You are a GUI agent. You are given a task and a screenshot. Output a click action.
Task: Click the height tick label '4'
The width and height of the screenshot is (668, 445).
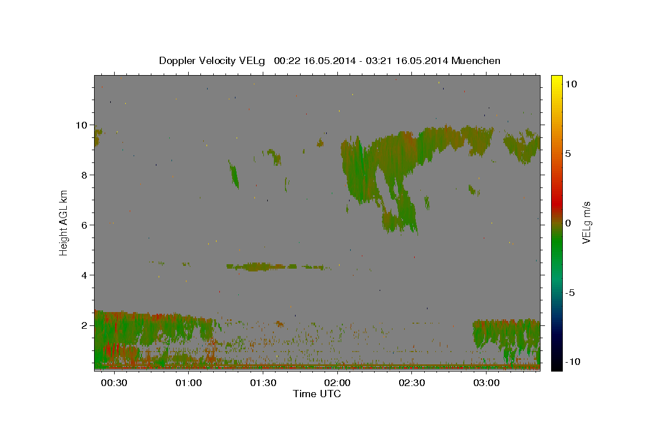pyautogui.click(x=85, y=275)
